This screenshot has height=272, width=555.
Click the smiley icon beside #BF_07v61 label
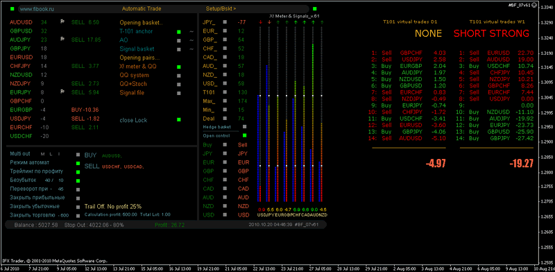pyautogui.click(x=533, y=5)
